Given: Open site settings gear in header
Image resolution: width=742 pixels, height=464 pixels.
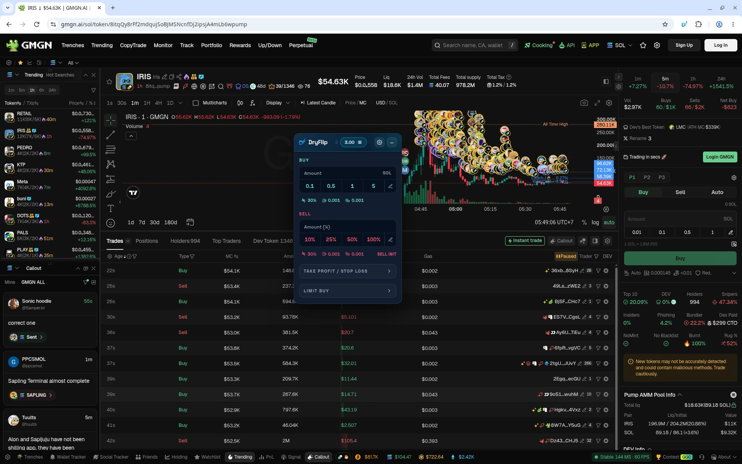Looking at the screenshot, I should tap(657, 45).
